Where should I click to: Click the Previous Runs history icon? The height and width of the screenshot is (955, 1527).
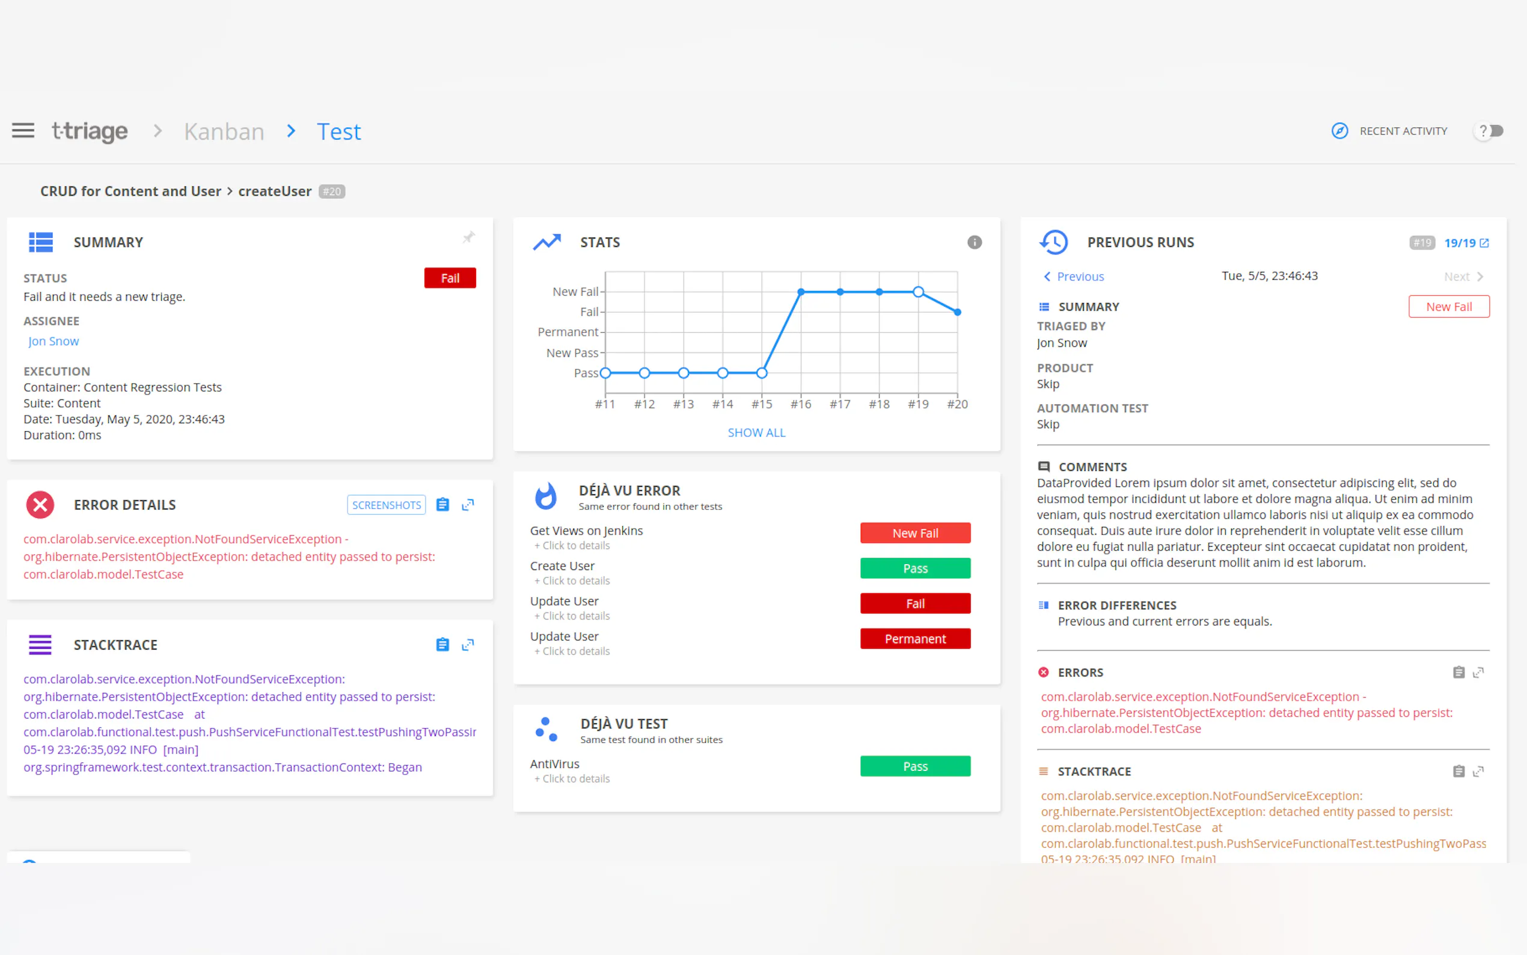click(x=1053, y=242)
